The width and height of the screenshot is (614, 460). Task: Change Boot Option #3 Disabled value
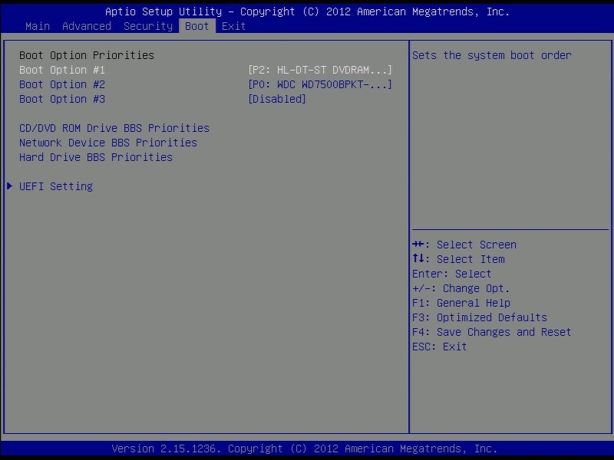(x=277, y=99)
